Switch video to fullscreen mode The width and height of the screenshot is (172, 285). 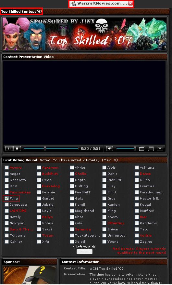[x=151, y=148]
